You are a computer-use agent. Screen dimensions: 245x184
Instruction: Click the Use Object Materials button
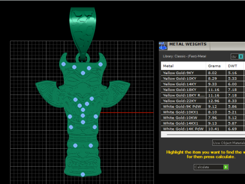[x=229, y=143]
